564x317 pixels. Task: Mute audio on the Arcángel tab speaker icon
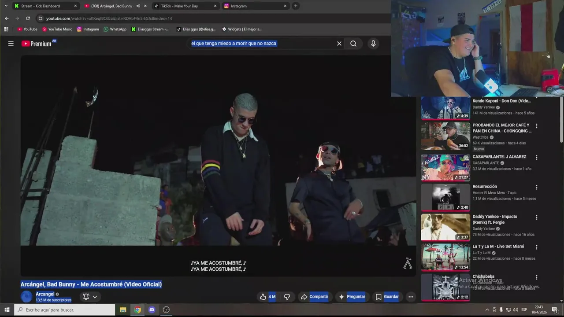(x=138, y=6)
